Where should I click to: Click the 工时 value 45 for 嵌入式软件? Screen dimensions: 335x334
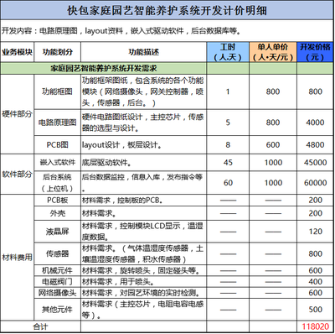click(x=228, y=162)
